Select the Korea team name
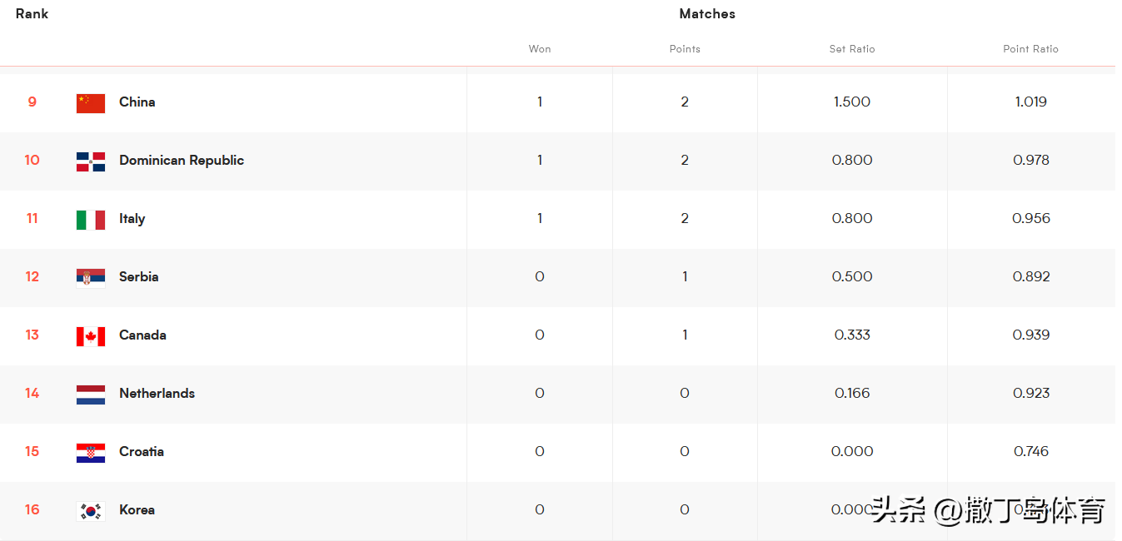 (137, 509)
